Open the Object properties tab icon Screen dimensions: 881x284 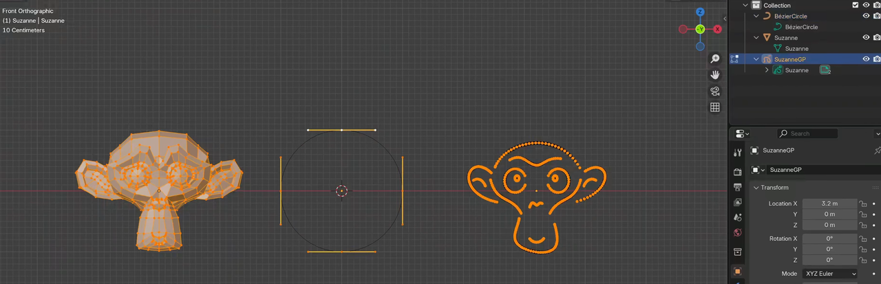click(738, 271)
